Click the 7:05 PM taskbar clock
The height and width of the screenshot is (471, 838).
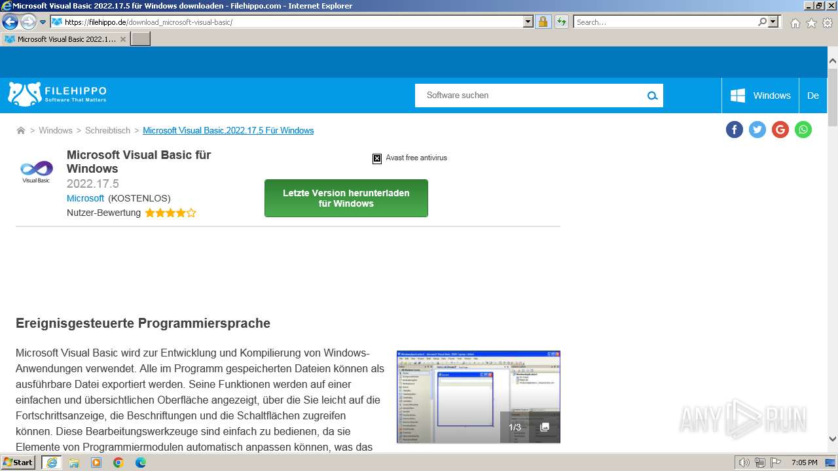[805, 462]
